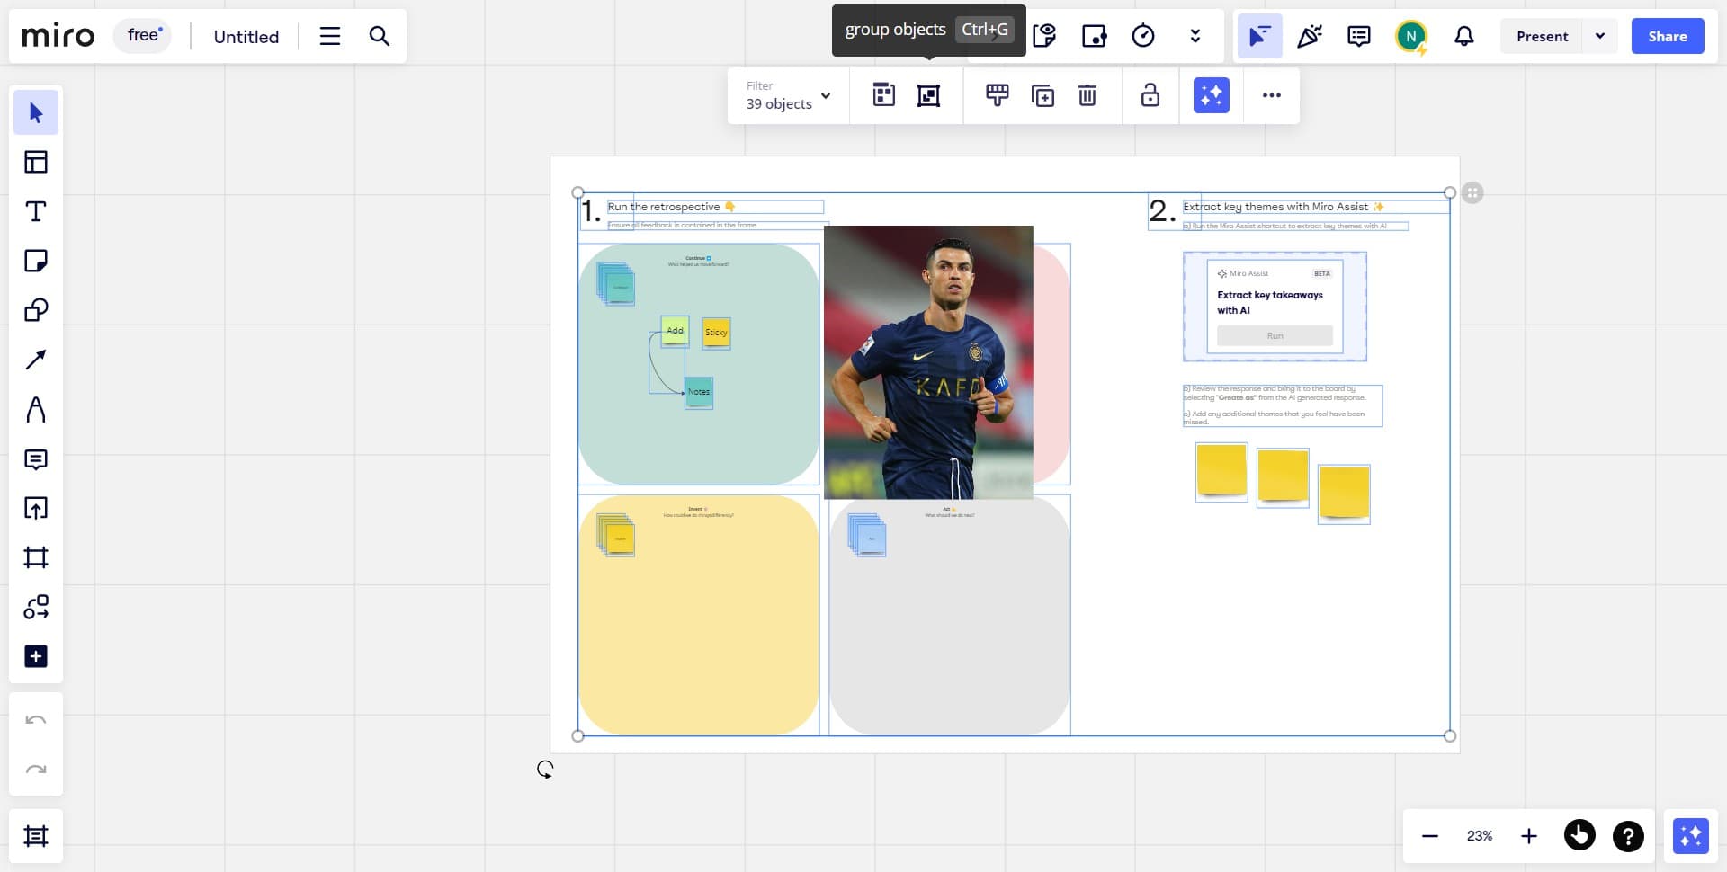Image resolution: width=1727 pixels, height=872 pixels.
Task: Open the Templates panel
Action: click(36, 162)
